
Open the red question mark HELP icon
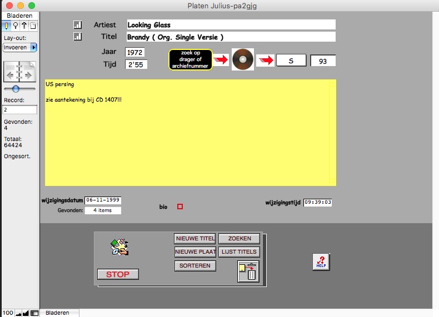pos(321,261)
